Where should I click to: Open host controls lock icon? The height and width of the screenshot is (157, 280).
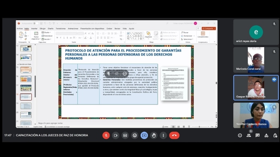(275, 136)
